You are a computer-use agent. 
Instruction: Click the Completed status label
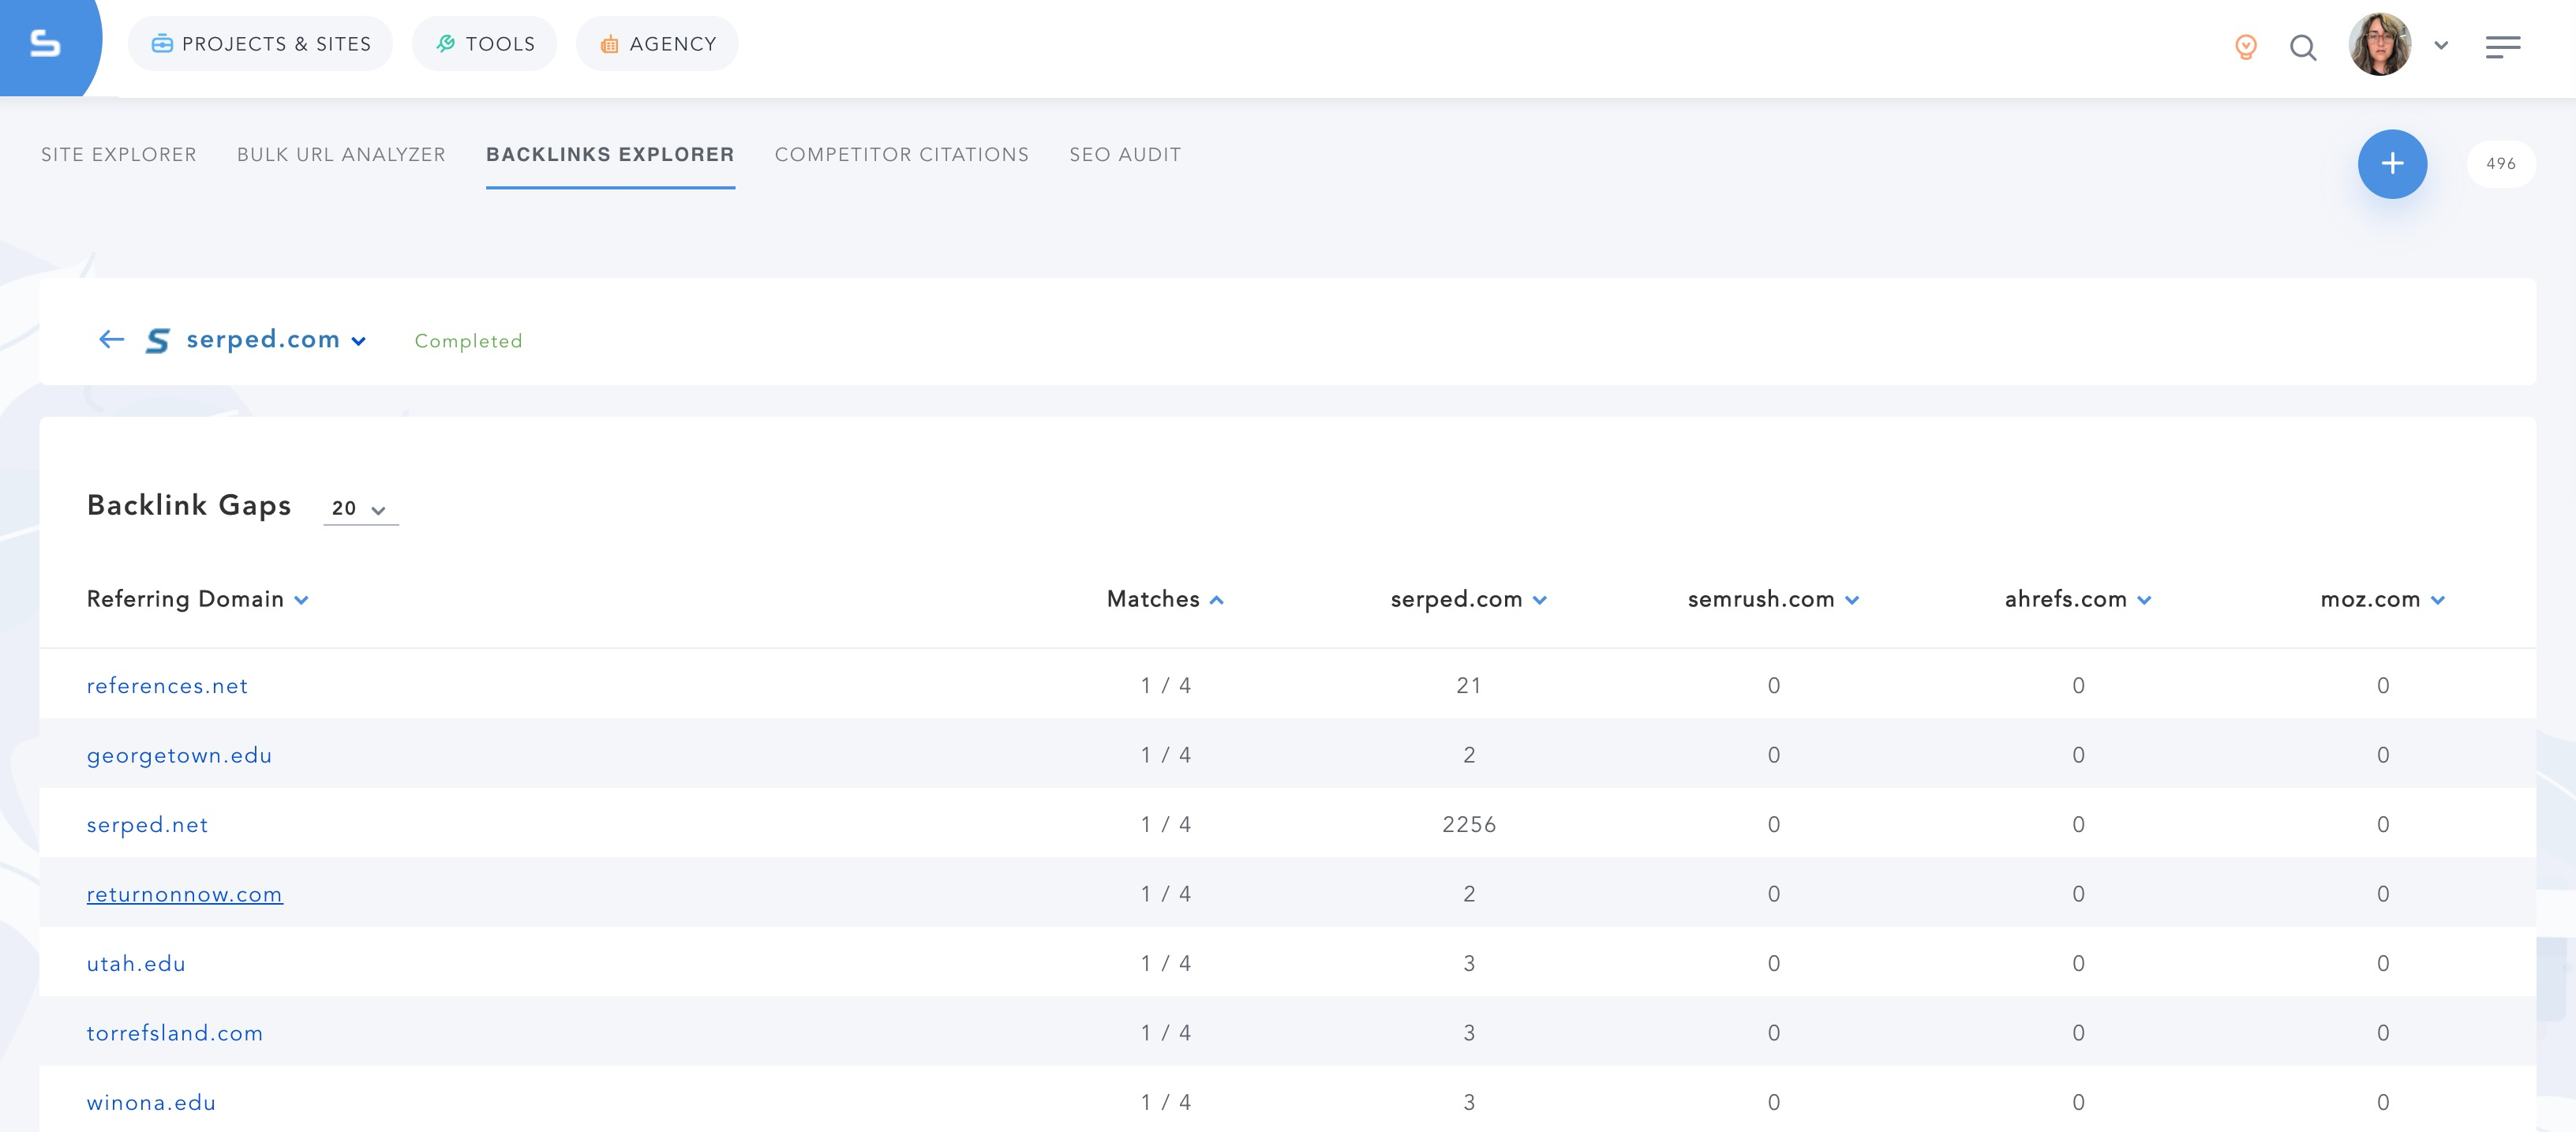point(468,341)
